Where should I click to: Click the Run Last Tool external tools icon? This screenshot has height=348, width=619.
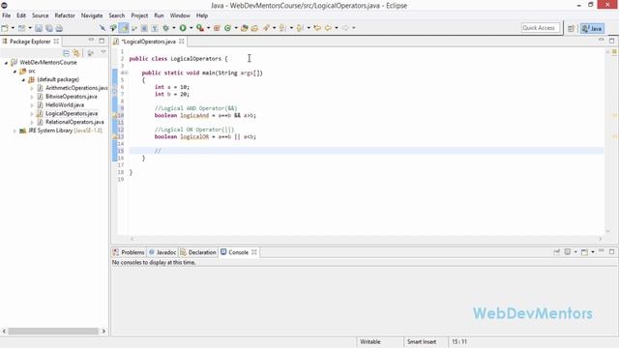tap(200, 28)
